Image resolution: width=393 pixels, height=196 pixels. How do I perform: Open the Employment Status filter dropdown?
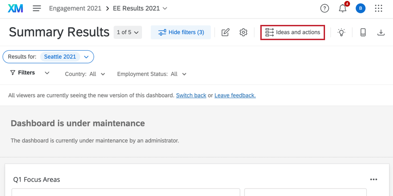pos(152,74)
